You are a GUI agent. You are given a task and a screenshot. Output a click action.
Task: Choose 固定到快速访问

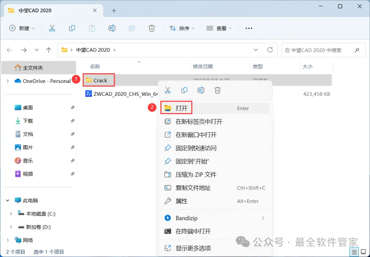click(x=215, y=148)
